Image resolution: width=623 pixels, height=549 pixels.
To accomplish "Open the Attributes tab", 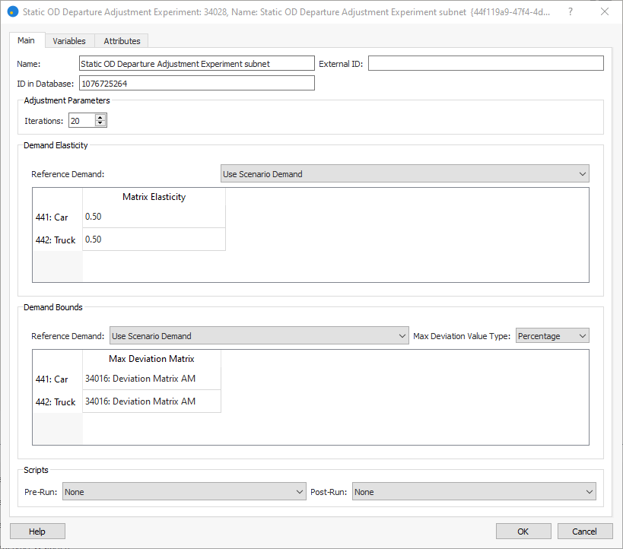I will click(x=122, y=41).
